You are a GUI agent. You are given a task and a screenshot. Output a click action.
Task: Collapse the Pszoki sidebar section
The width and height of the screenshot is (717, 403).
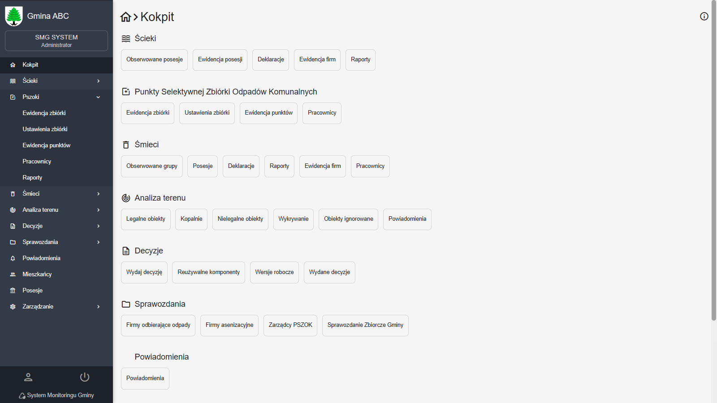click(98, 97)
